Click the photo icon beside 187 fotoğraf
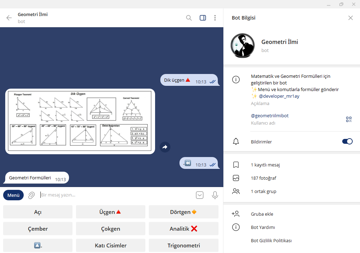This screenshot has width=360, height=253. [x=236, y=178]
